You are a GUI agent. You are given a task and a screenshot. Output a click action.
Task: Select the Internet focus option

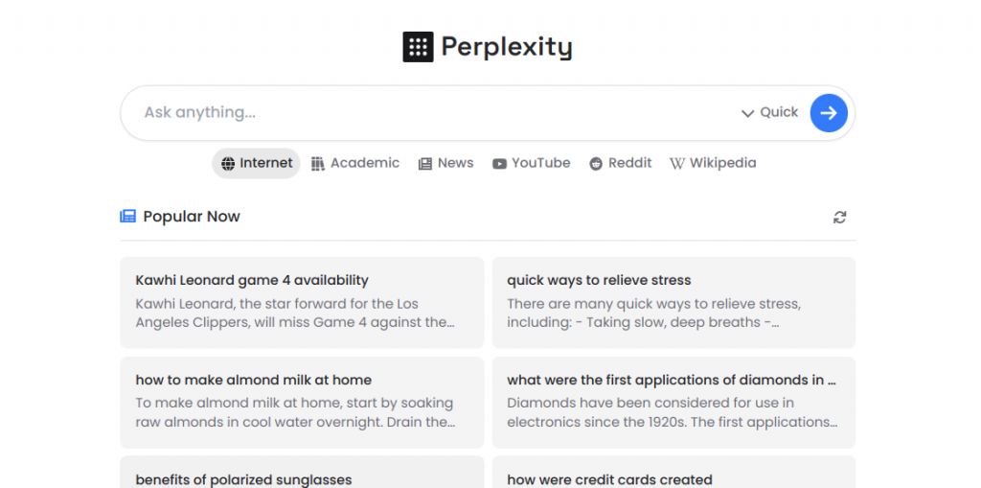257,164
